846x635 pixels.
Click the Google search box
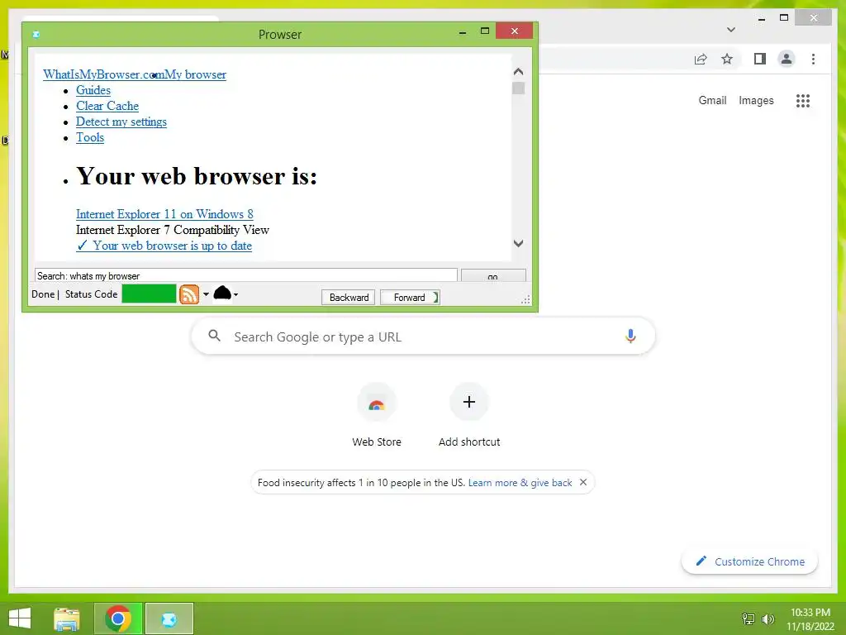click(423, 337)
